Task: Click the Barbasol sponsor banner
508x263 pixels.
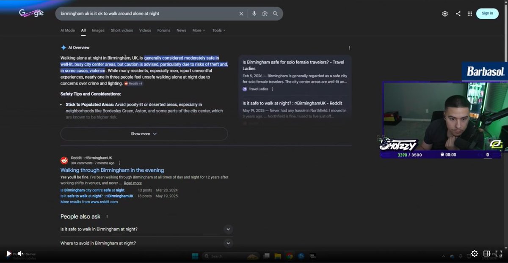Action: [485, 72]
